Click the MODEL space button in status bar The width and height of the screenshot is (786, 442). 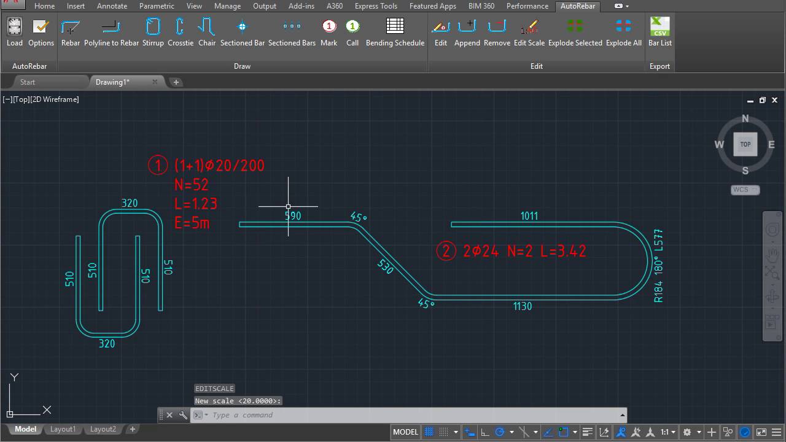click(x=405, y=432)
